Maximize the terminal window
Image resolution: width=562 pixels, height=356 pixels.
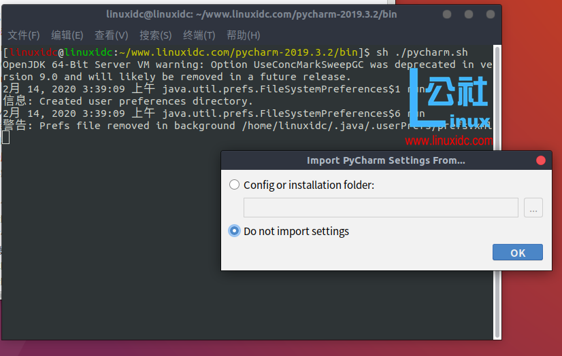point(469,14)
